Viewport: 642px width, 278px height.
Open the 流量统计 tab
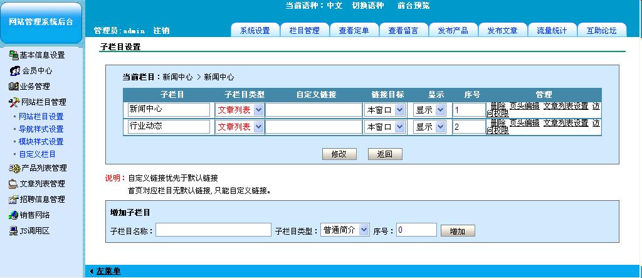coord(552,31)
